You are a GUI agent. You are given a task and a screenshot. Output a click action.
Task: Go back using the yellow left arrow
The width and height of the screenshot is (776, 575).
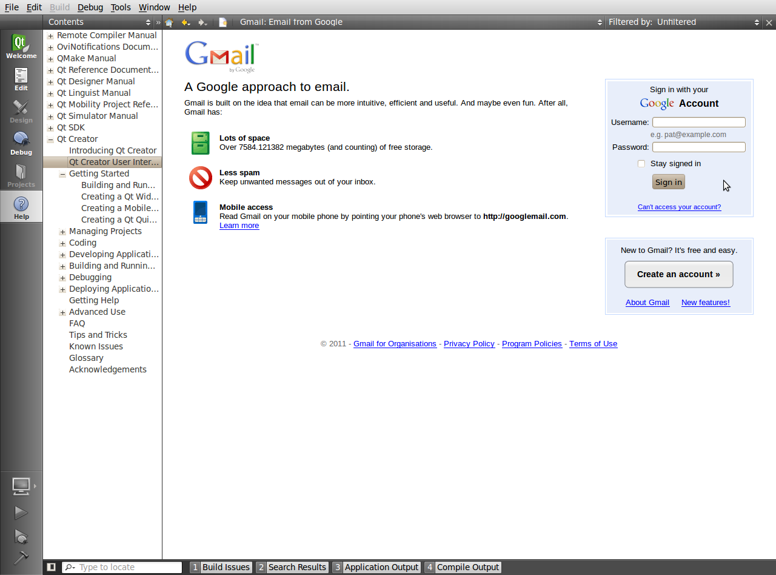pyautogui.click(x=185, y=22)
